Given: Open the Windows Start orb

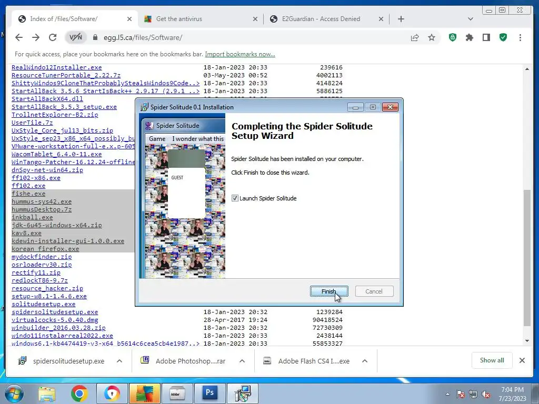Looking at the screenshot, I should [x=14, y=393].
